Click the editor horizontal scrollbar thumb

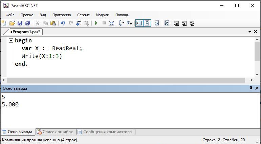126,80
